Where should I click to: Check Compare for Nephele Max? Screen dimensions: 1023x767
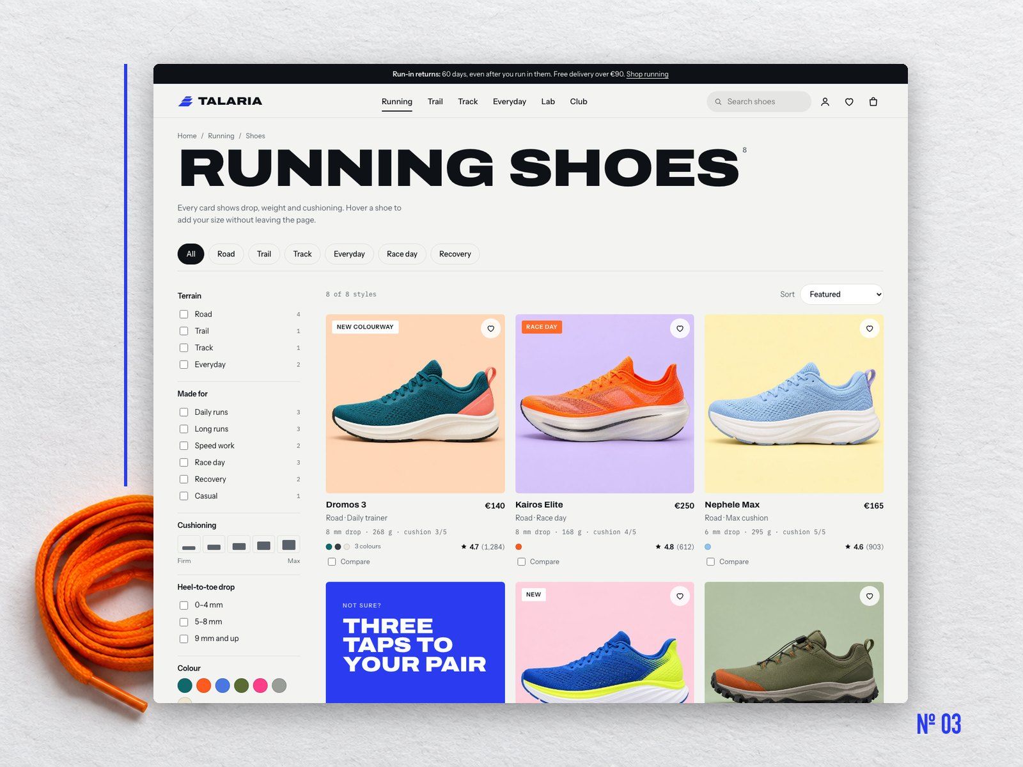pos(711,562)
